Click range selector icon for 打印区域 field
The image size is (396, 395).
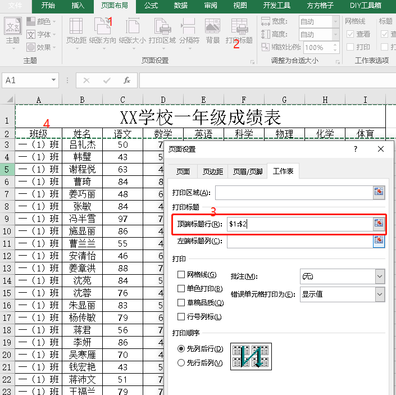click(x=379, y=192)
